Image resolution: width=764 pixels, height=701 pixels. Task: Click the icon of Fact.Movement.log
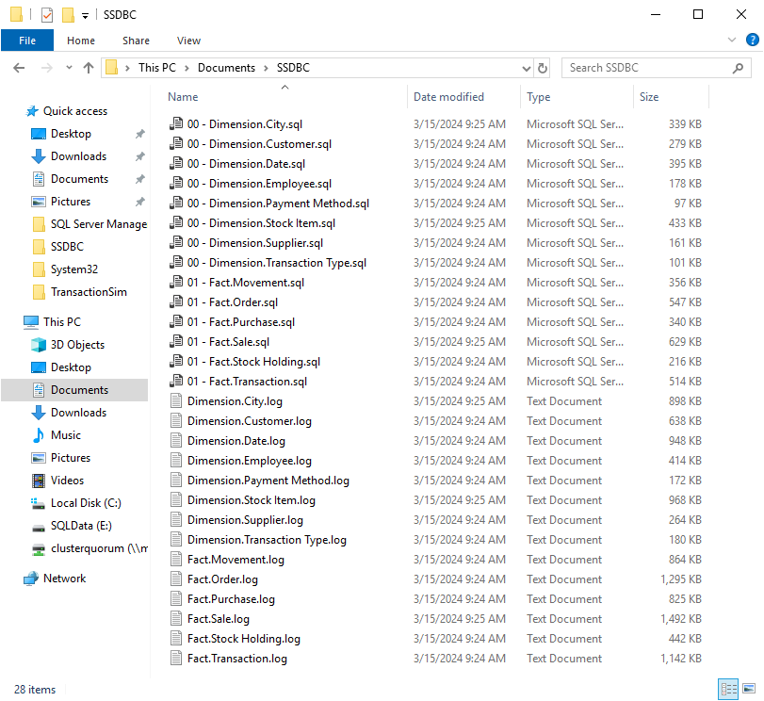[176, 560]
